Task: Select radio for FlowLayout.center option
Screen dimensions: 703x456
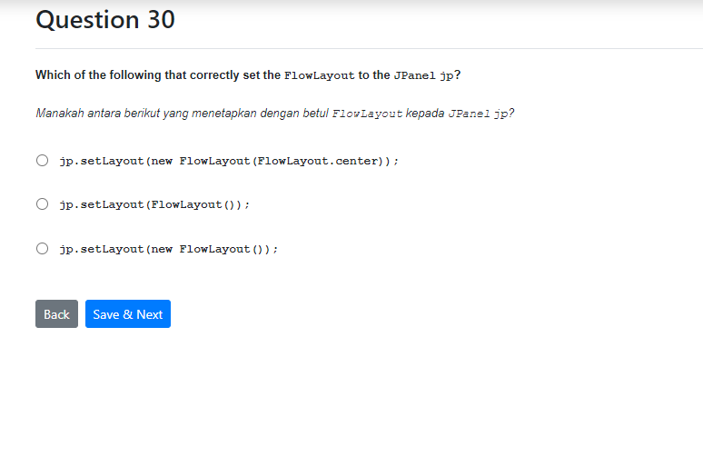Action: click(x=42, y=161)
